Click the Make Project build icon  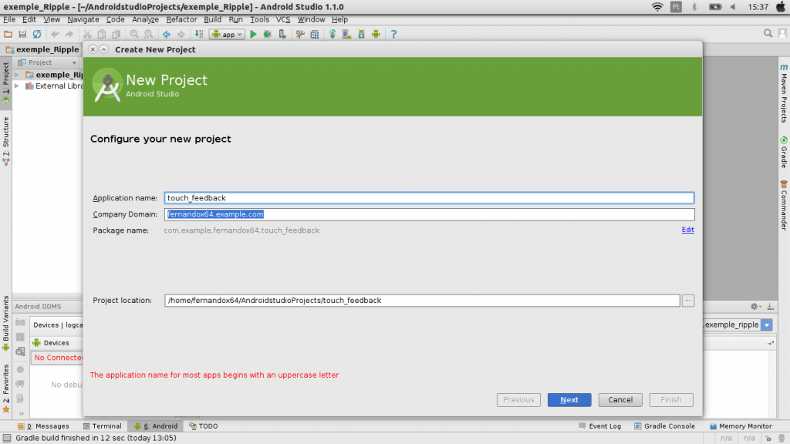pyautogui.click(x=199, y=34)
